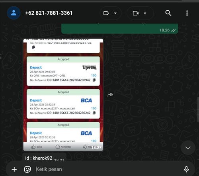Click the QRIS logo in the image
Viewport: 199px width, 176px height.
[x=90, y=68]
